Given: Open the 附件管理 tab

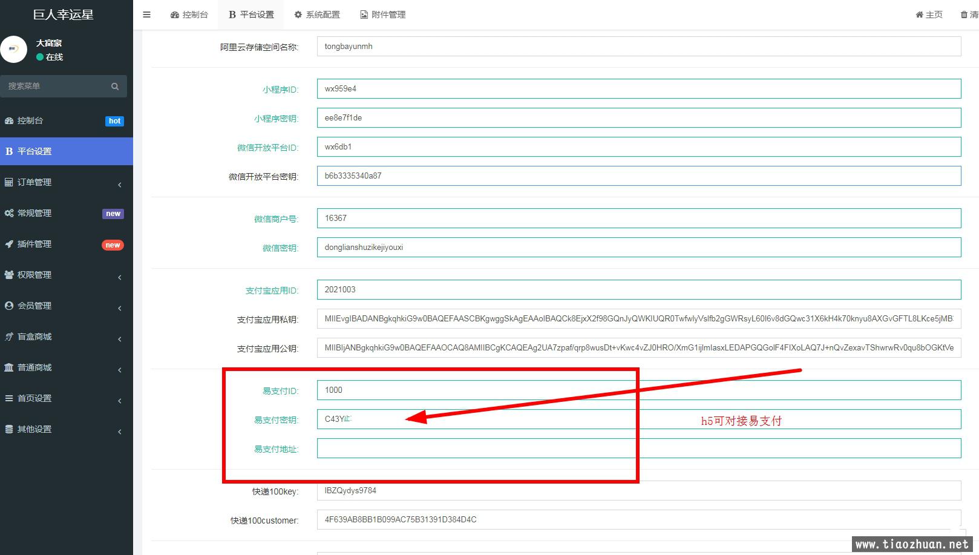Looking at the screenshot, I should click(x=382, y=15).
